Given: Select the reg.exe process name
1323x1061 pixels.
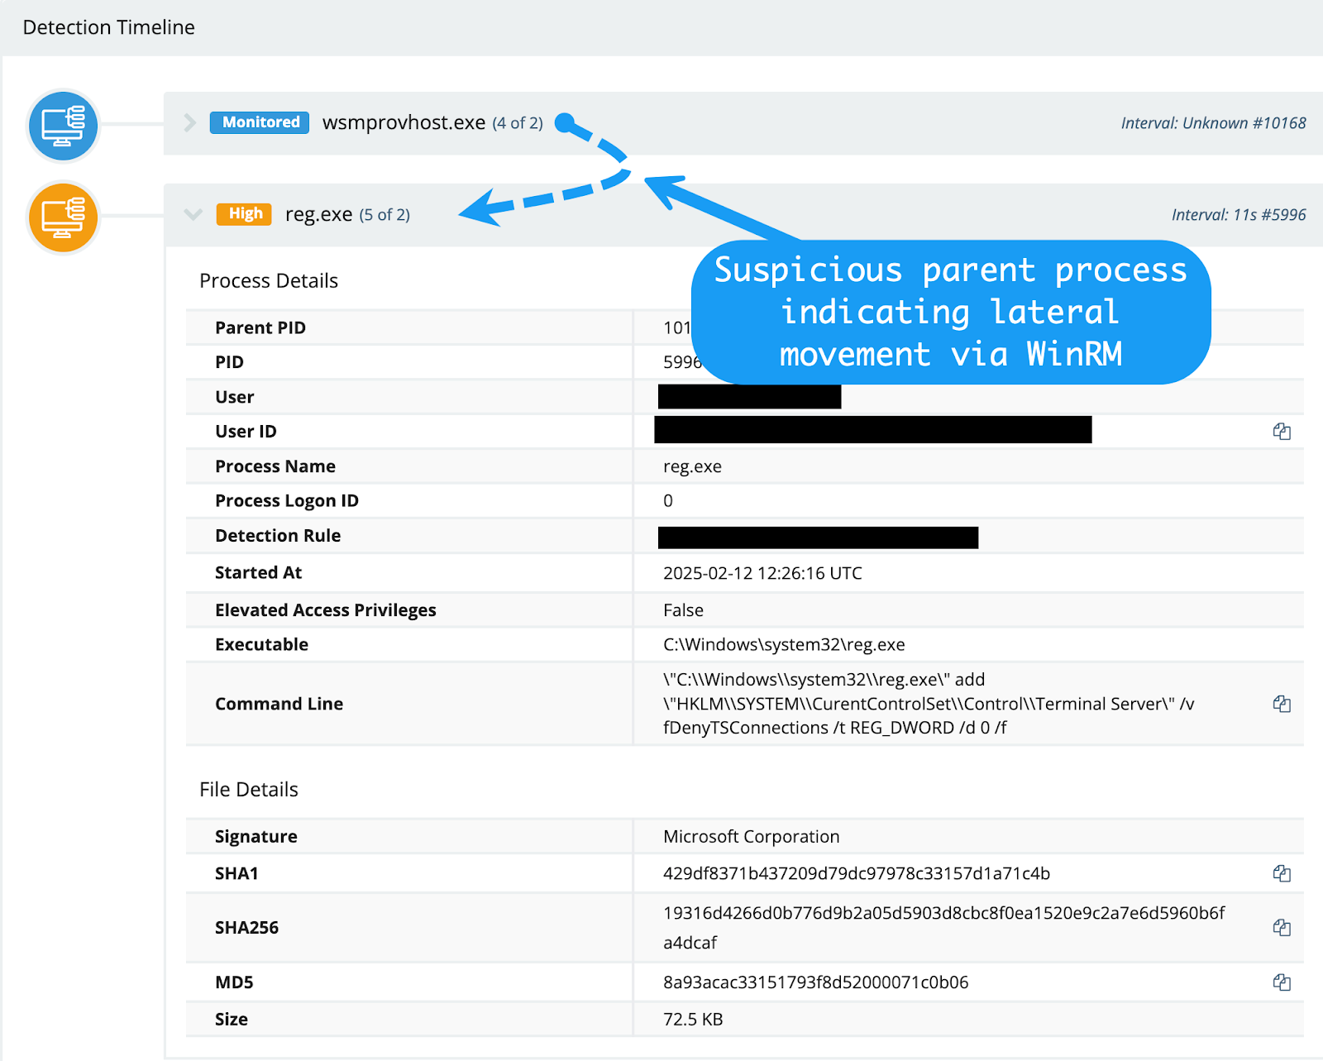Looking at the screenshot, I should (x=318, y=214).
